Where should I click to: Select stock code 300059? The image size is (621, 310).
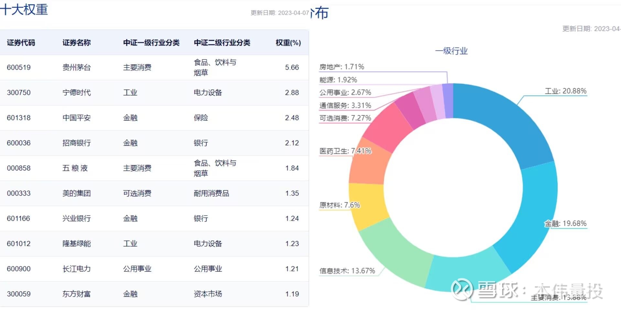pyautogui.click(x=19, y=294)
